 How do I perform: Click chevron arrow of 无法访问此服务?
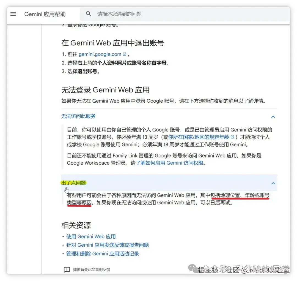(x=273, y=117)
